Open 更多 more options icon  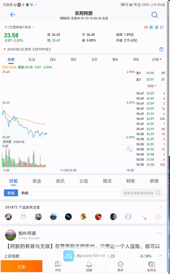pyautogui.click(x=120, y=266)
